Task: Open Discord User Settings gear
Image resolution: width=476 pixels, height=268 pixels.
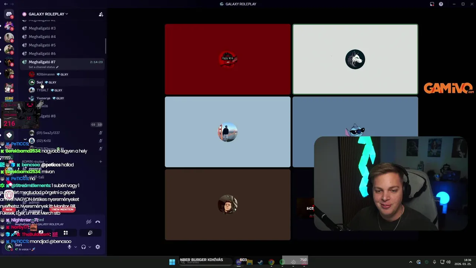Action: pos(98,247)
